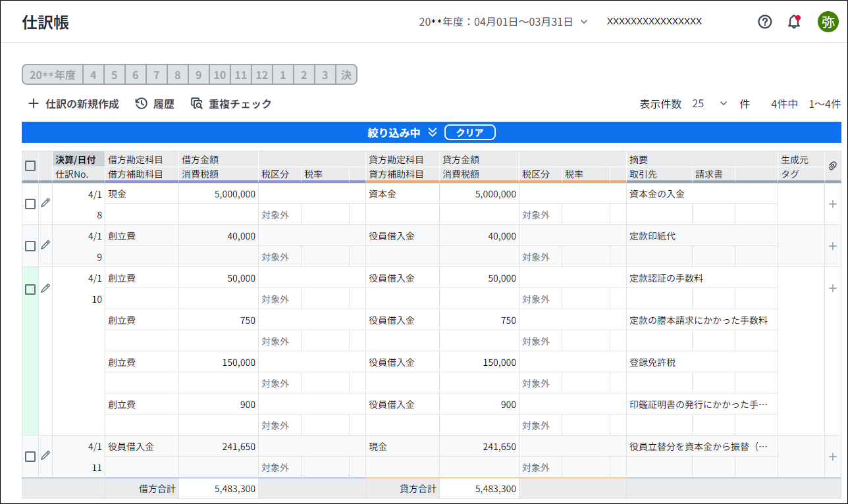
Task: Click the 貸方勘定科目 column header
Action: [x=402, y=159]
